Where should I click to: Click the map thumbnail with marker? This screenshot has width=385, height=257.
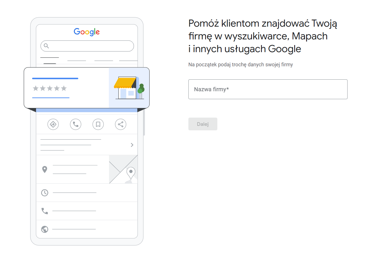123,169
